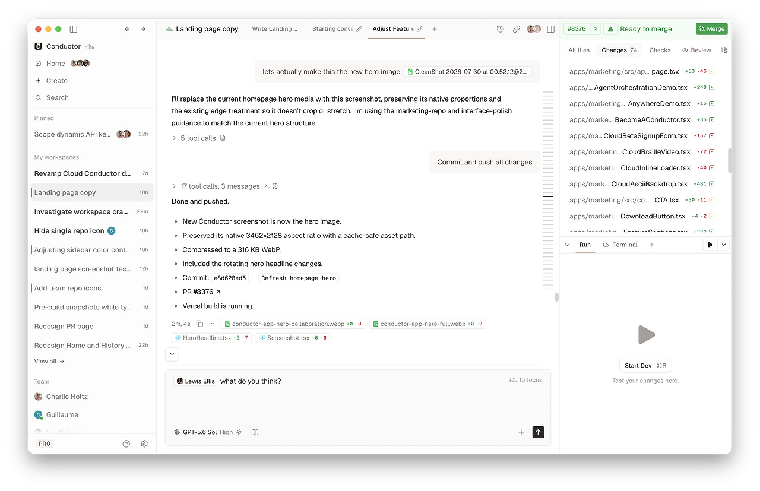
Task: Toggle the left sidebar panel icon
Action: [x=74, y=29]
